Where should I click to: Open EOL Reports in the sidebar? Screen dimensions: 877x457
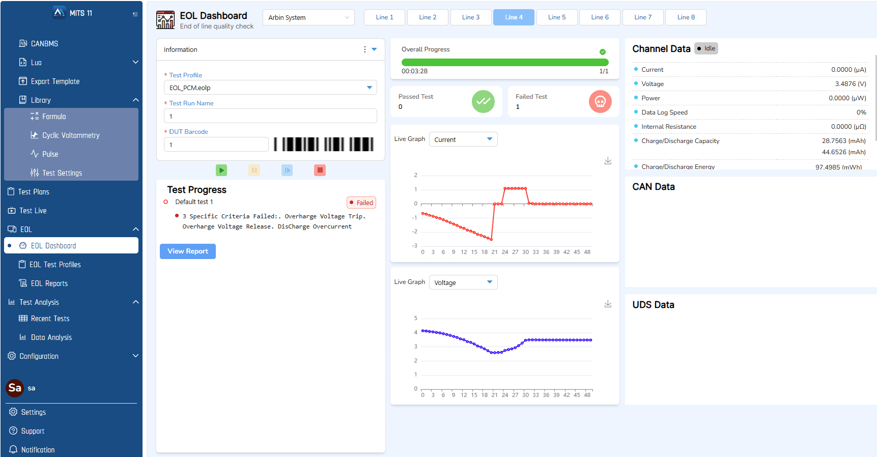[x=49, y=283]
